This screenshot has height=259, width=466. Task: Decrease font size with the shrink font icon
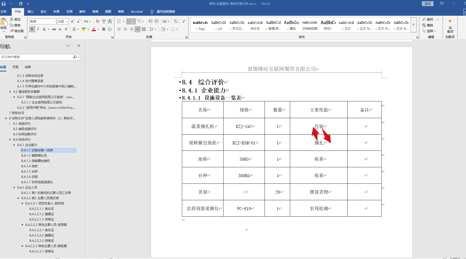[x=79, y=21]
